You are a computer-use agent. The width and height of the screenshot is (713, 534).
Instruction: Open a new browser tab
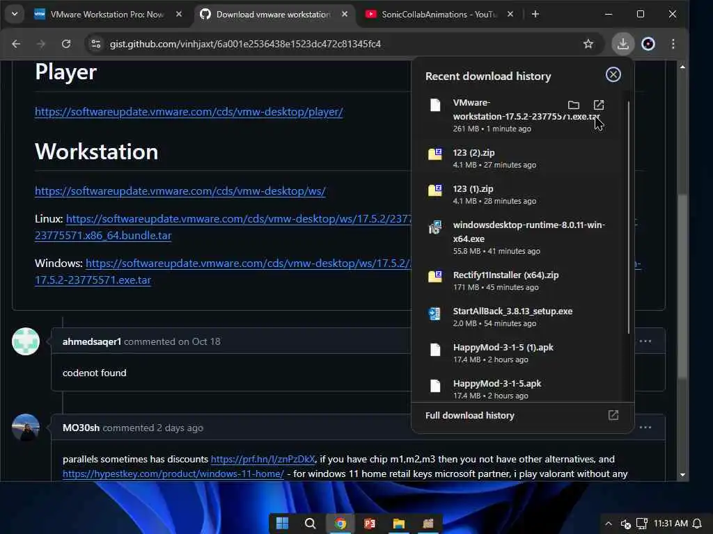pos(535,14)
